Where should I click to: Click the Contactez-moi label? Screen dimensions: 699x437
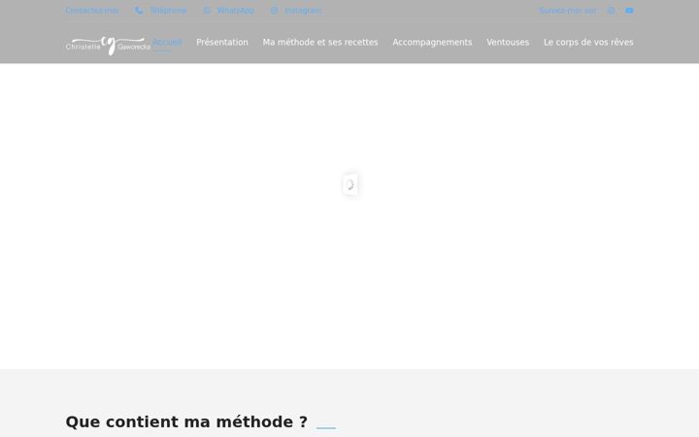(92, 11)
